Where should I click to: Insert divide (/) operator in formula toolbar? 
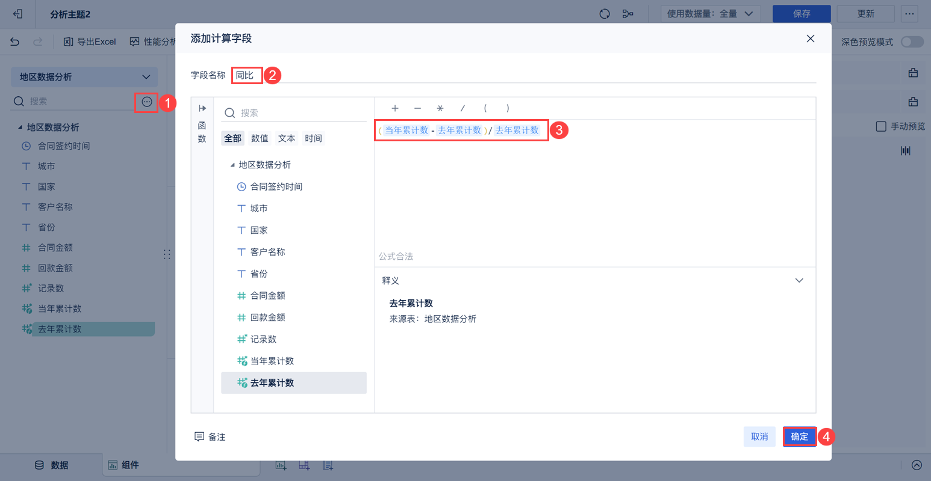pos(462,108)
